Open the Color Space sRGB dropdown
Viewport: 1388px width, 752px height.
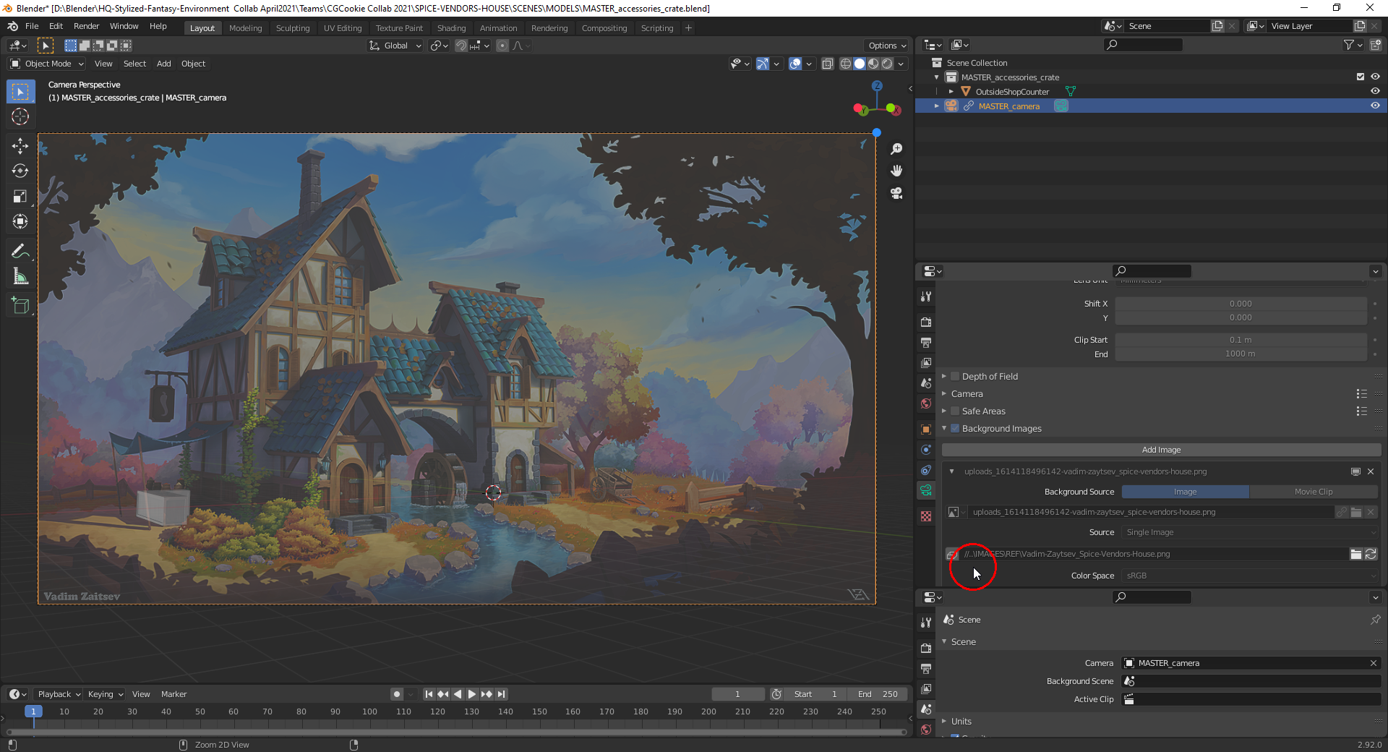1250,576
